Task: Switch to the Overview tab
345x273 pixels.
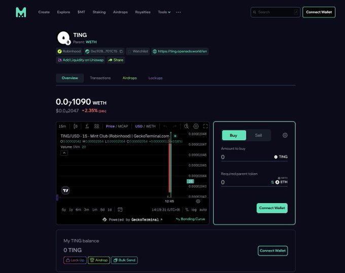Action: click(70, 78)
